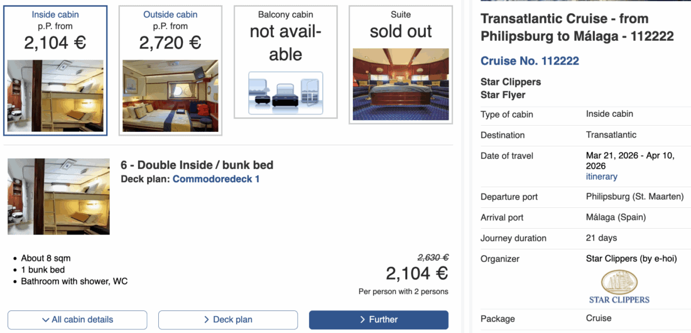Click the arrow icon on Deck plan
691x333 pixels.
[207, 320]
